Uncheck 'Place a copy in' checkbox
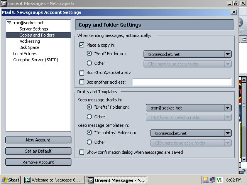The height and width of the screenshot is (185, 247). pos(81,45)
